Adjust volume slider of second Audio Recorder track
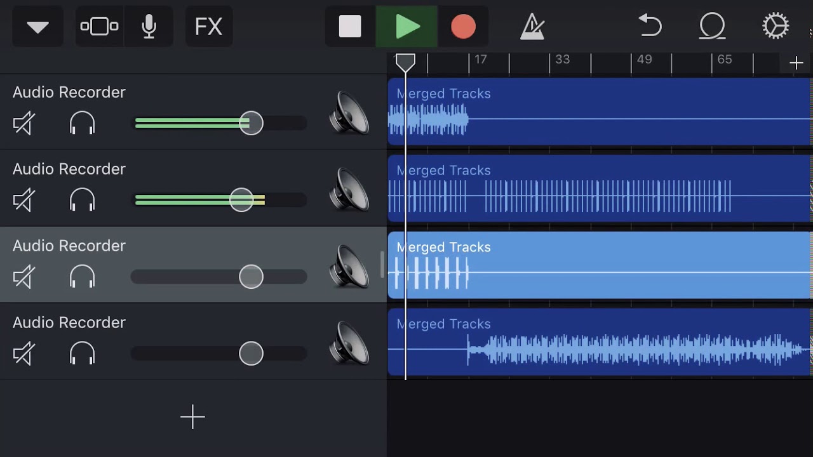 coord(219,200)
